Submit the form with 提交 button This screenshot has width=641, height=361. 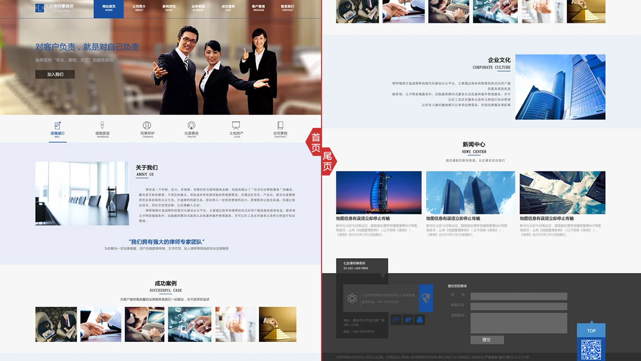(486, 339)
